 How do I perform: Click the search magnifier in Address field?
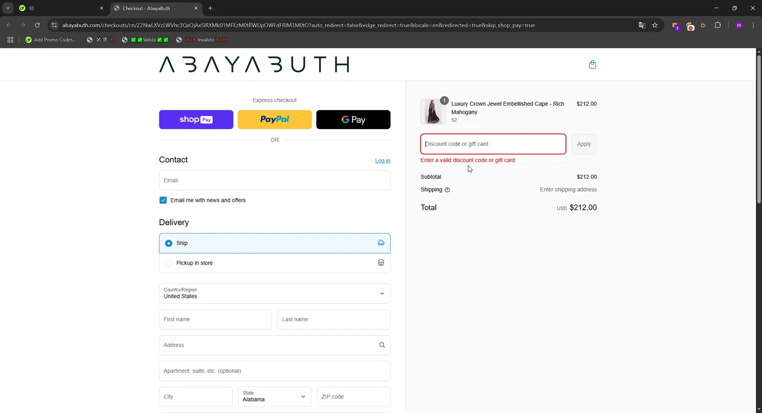(x=382, y=345)
